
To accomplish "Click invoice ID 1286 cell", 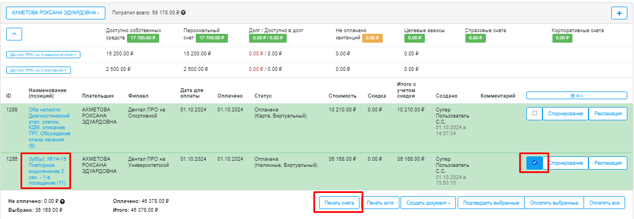I will 12,159.
